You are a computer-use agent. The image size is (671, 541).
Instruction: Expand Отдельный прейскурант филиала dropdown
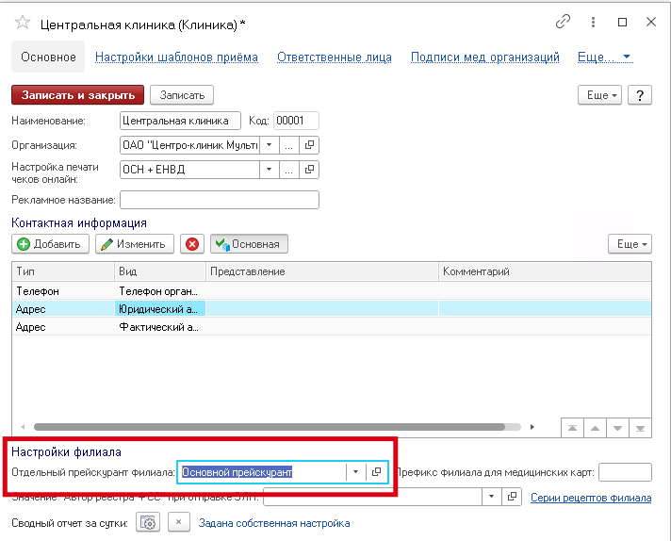coord(355,472)
